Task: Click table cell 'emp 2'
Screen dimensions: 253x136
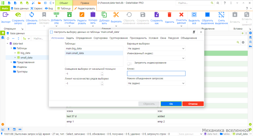Action: pos(202,121)
